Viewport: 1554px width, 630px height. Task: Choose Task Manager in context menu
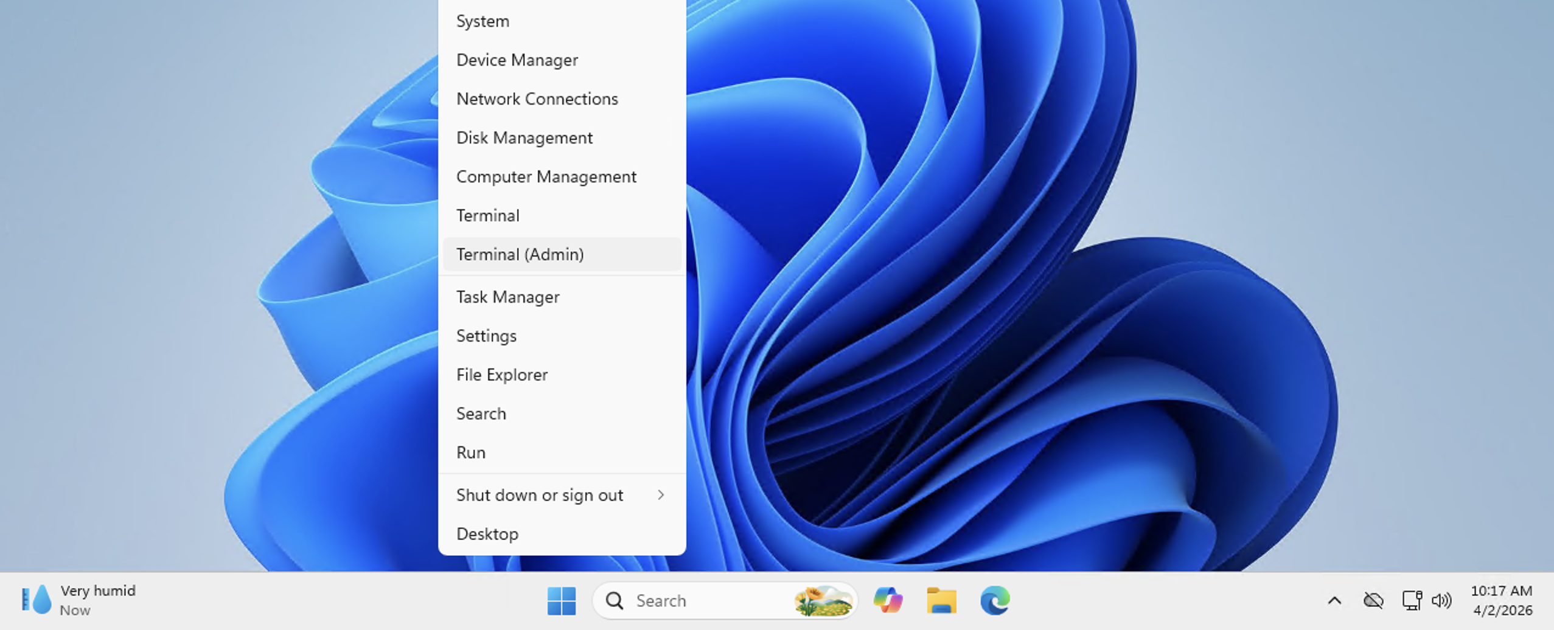tap(508, 297)
